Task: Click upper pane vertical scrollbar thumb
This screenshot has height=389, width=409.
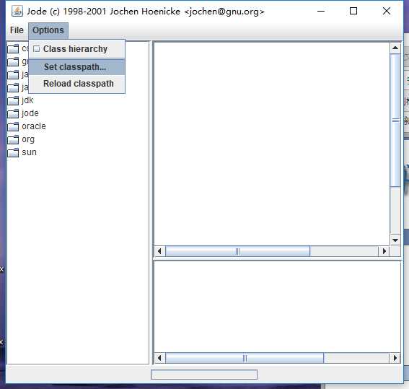Action: (x=395, y=121)
